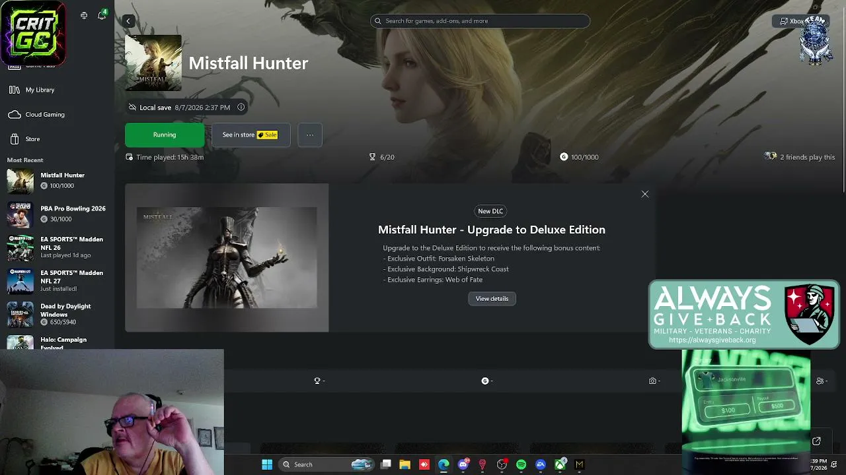846x475 pixels.
Task: Click the red app icon beside File Explorer
Action: pos(424,464)
